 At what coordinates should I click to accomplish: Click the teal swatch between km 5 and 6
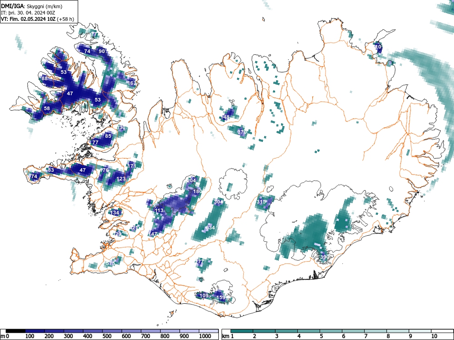pos(331,331)
